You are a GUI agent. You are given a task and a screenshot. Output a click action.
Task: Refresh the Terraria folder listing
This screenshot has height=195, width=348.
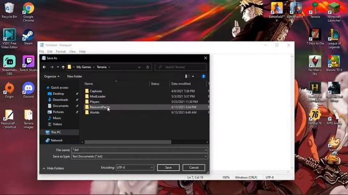tap(147, 67)
